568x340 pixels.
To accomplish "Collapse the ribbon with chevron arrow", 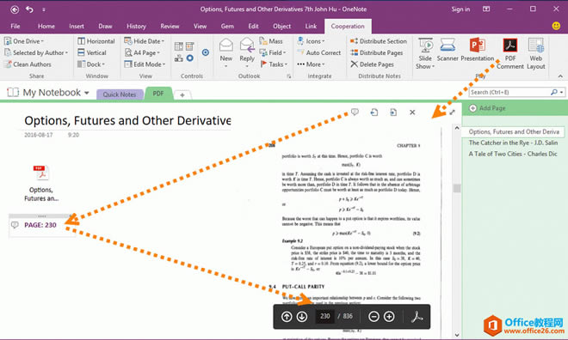I will (560, 76).
